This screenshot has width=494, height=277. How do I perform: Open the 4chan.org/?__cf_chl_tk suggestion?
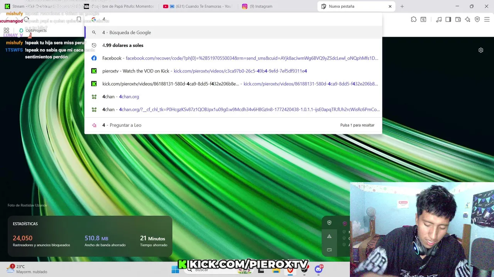point(233,109)
